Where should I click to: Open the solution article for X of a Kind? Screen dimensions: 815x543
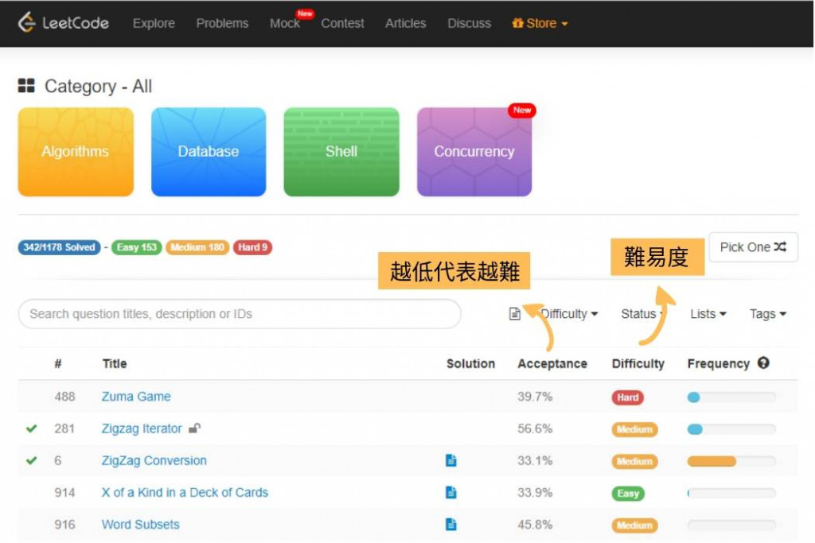[x=451, y=492]
